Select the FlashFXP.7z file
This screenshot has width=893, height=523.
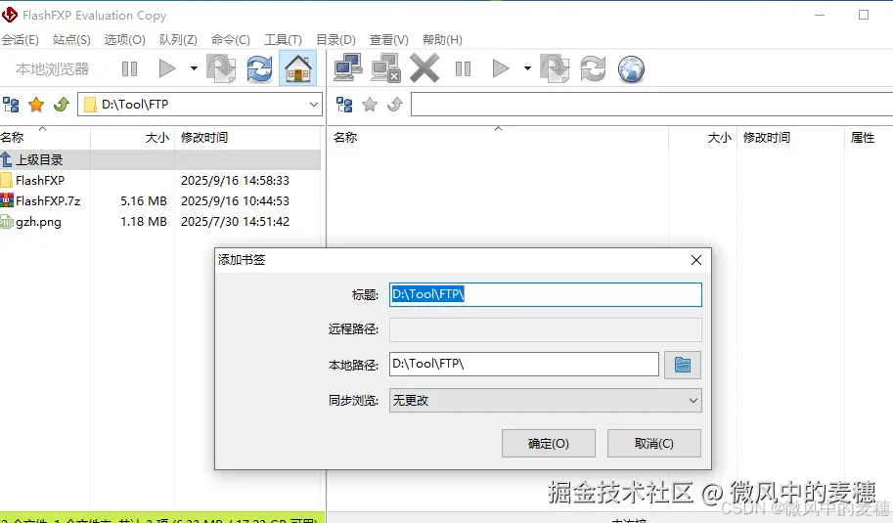pos(160,201)
